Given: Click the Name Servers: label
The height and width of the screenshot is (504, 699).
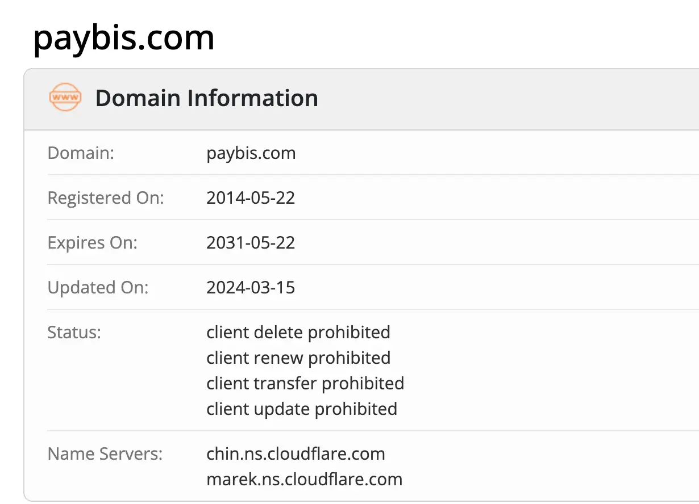Looking at the screenshot, I should tap(105, 453).
